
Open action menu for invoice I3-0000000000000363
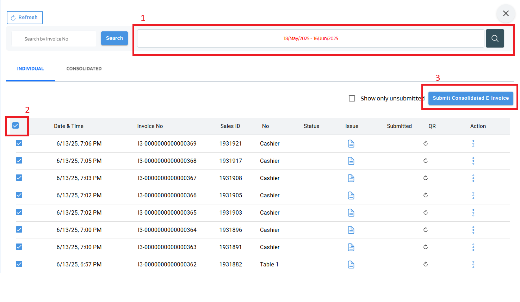click(473, 247)
